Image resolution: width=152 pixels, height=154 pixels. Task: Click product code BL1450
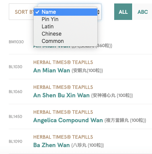(16, 116)
